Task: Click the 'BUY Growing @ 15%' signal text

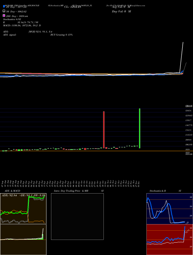Action: click(61, 35)
